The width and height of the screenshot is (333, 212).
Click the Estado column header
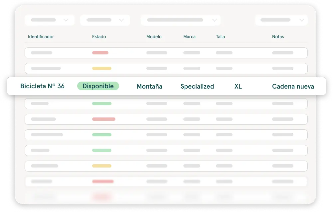tap(99, 36)
